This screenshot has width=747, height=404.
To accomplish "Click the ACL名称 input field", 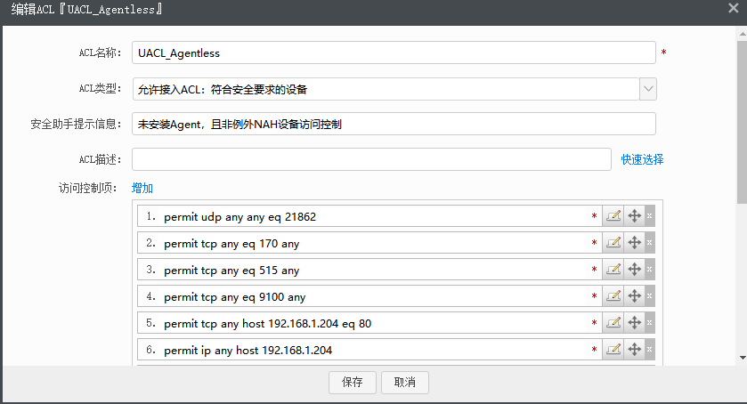I will 393,53.
